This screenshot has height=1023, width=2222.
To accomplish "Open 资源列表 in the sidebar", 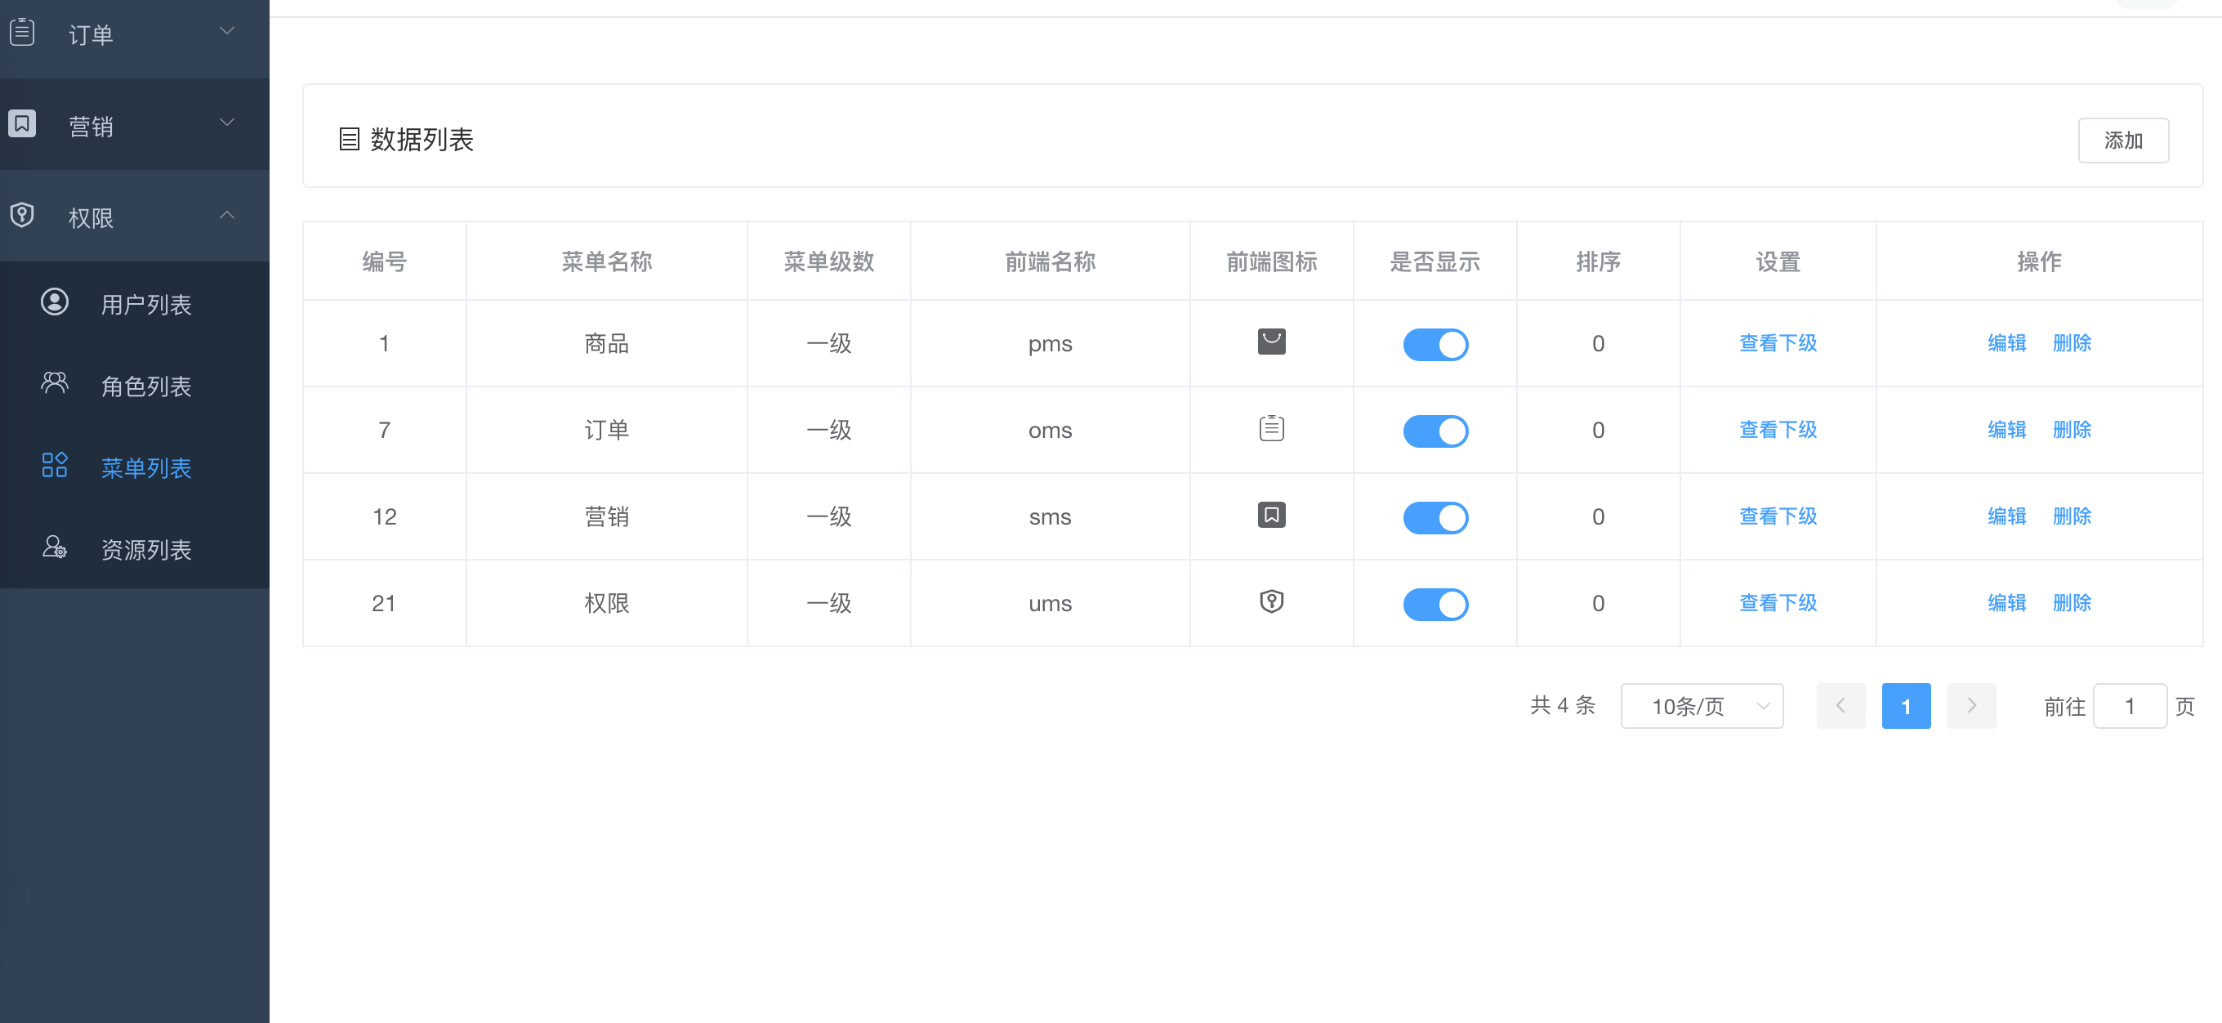I will point(135,549).
